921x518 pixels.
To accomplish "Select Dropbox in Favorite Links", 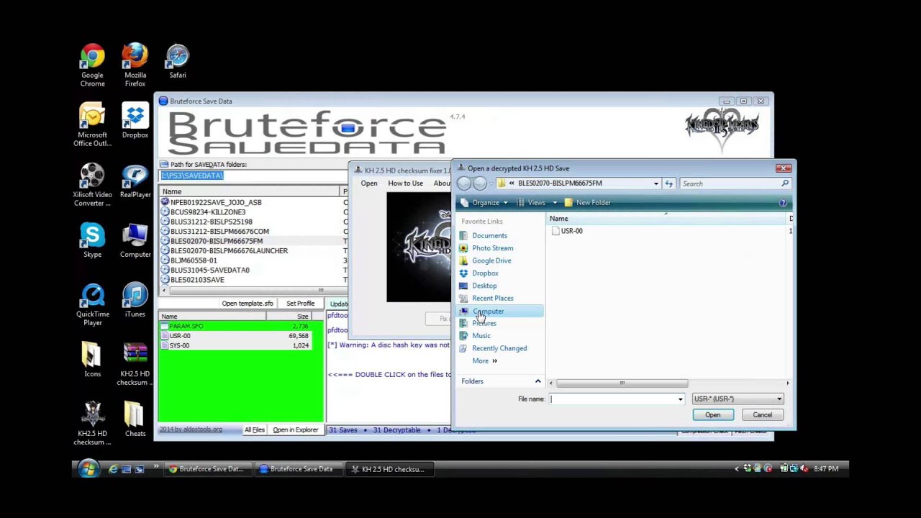I will pyautogui.click(x=485, y=273).
